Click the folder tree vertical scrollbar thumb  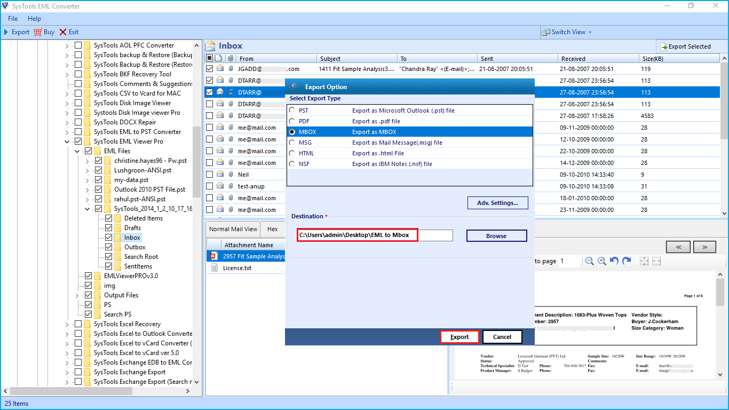(197, 162)
